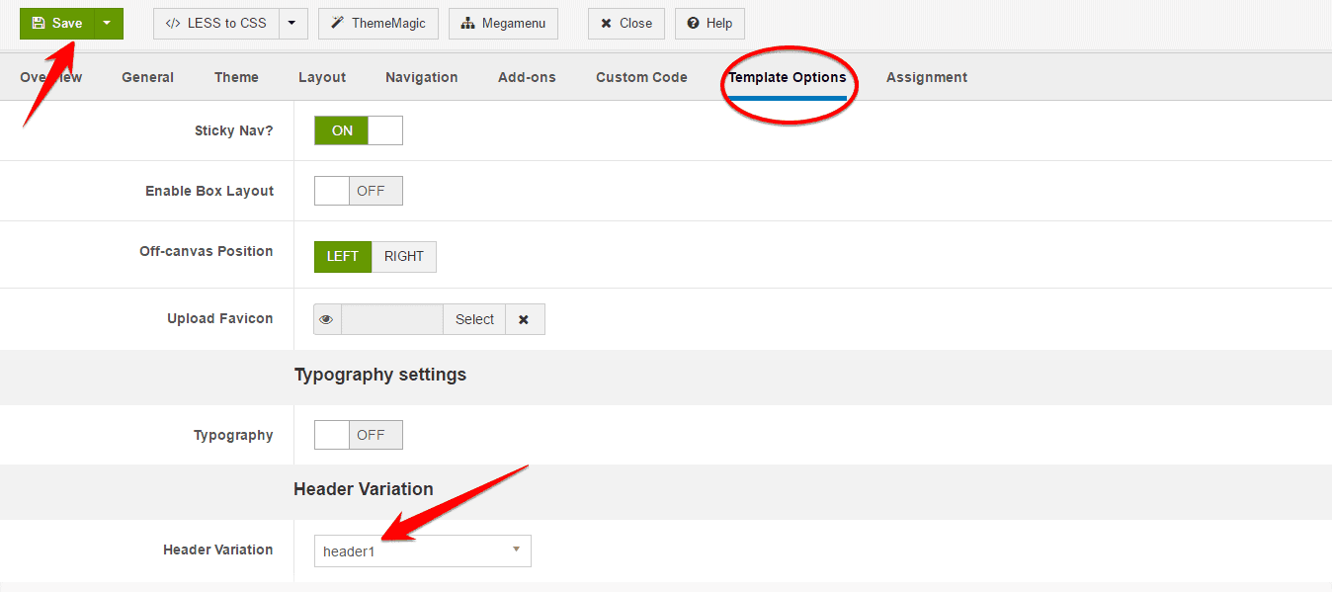Preview favicon with the eye icon
The image size is (1332, 592).
[x=327, y=319]
